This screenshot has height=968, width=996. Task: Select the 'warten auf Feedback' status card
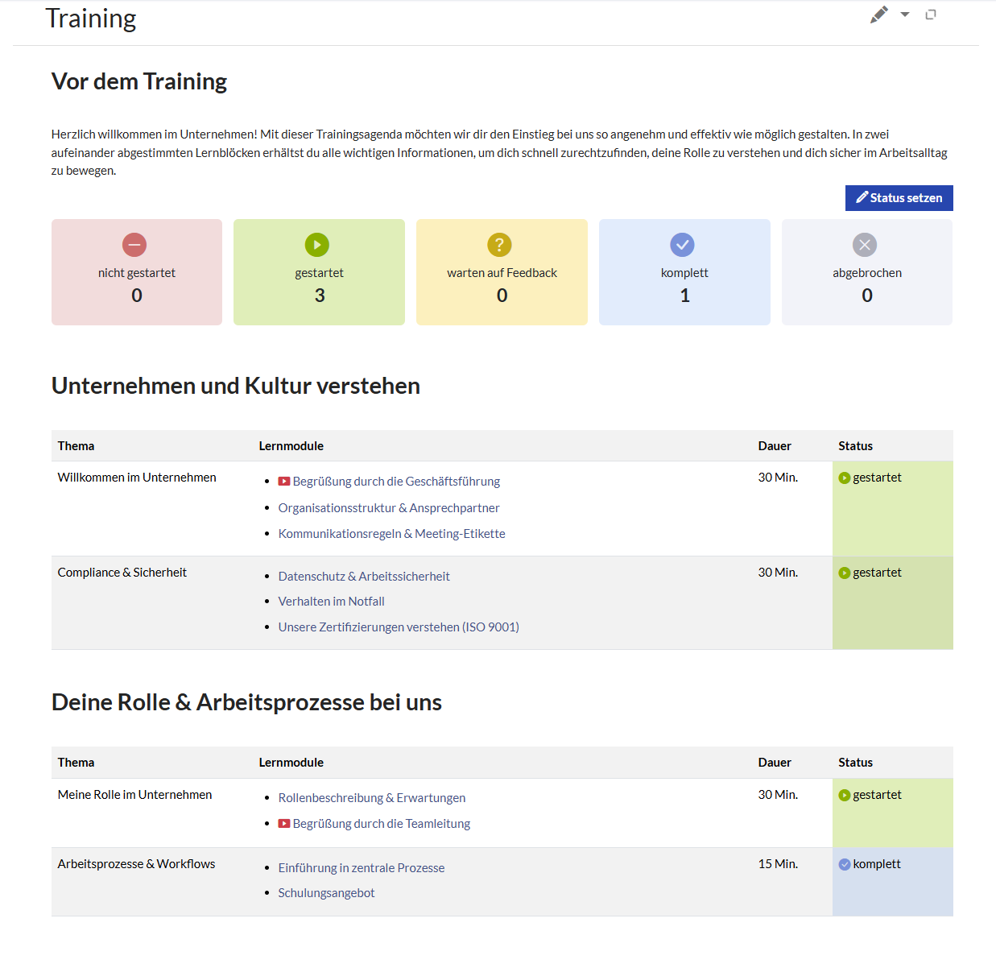coord(502,273)
